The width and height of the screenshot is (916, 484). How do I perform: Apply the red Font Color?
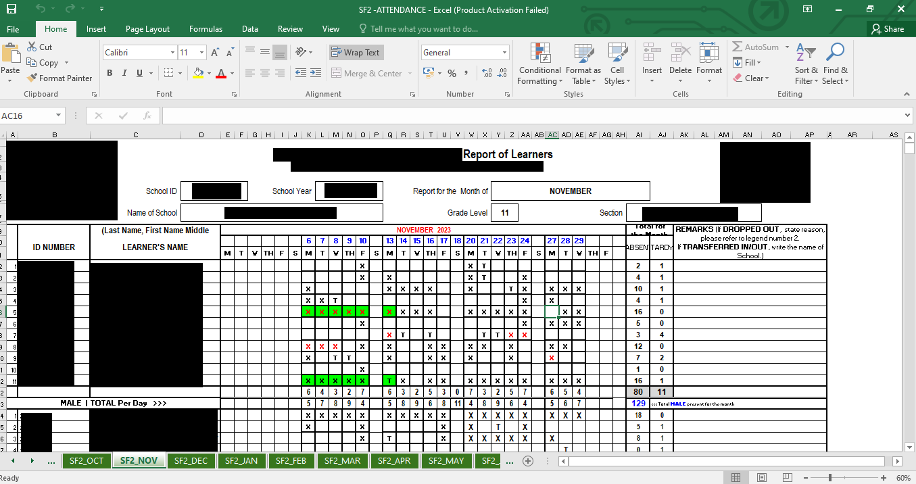pyautogui.click(x=221, y=73)
